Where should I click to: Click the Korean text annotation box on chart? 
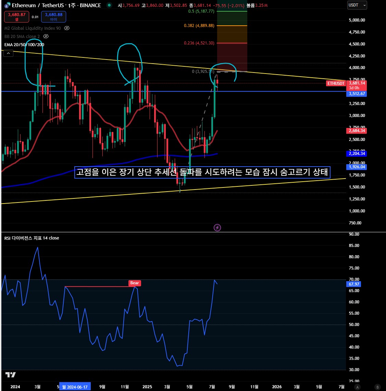202,172
